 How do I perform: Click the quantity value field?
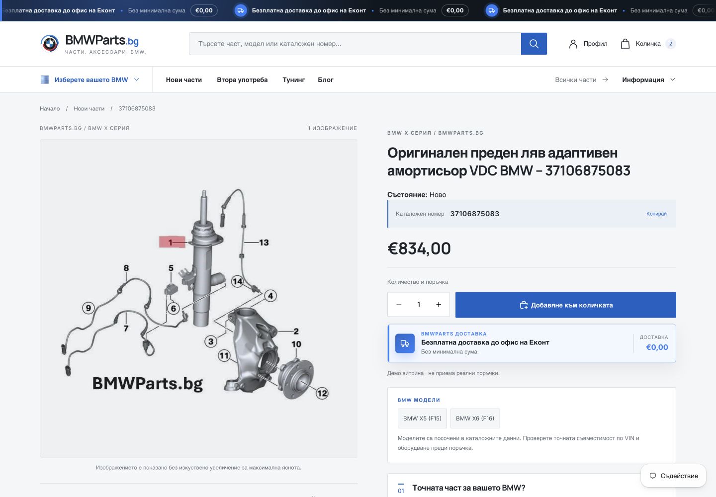click(x=419, y=305)
